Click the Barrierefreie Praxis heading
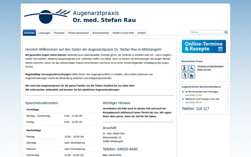Image resolution: width=251 pixels, height=157 pixels. tap(192, 62)
